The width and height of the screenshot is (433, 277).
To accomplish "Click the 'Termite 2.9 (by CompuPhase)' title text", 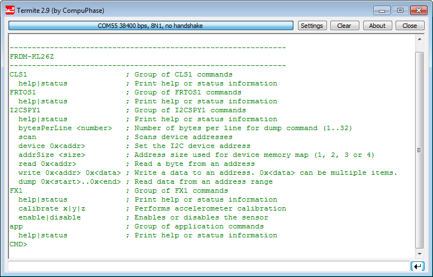I will coord(60,10).
